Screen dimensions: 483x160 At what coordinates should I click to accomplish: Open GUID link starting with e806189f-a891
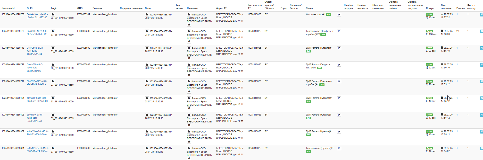35,118
